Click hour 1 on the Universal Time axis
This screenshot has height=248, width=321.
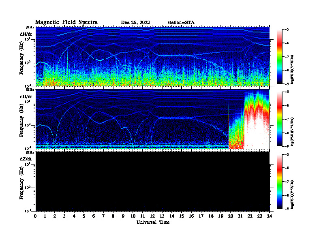[x=45, y=216]
